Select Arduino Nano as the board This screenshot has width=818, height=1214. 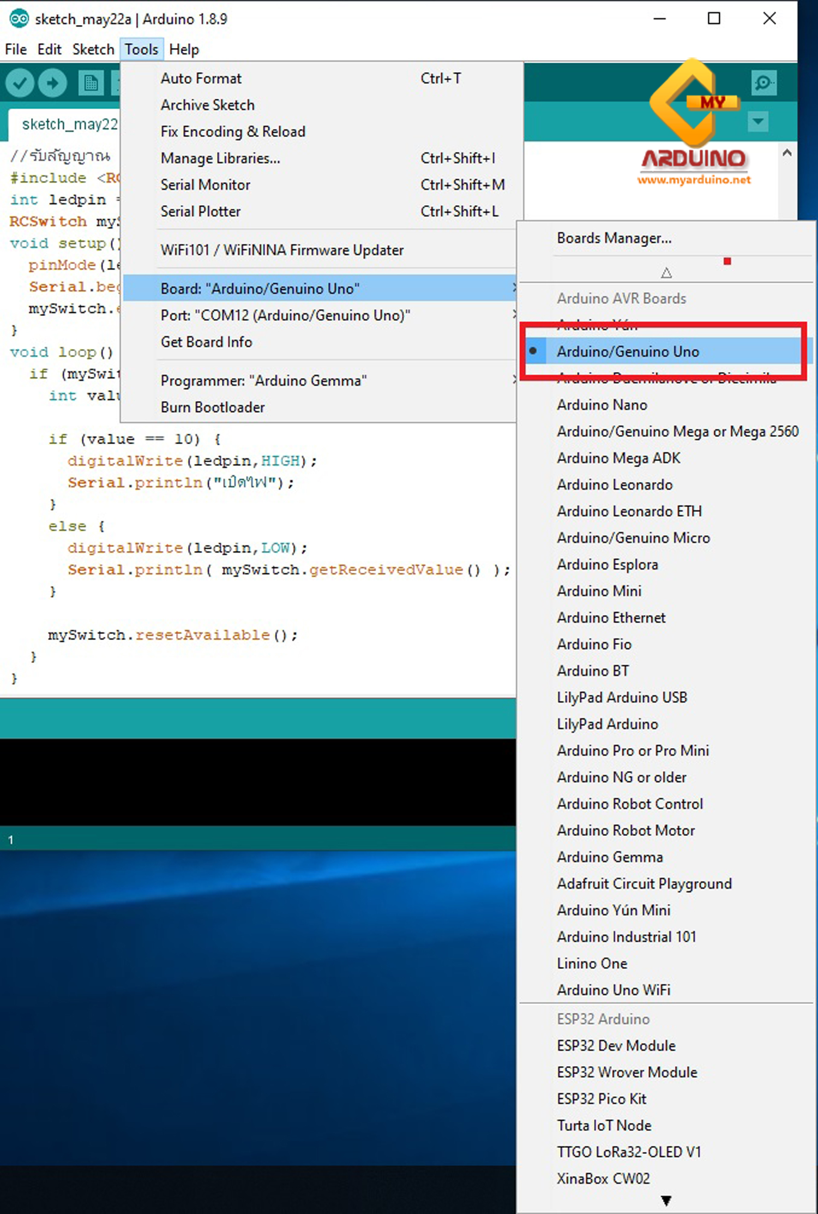coord(602,405)
